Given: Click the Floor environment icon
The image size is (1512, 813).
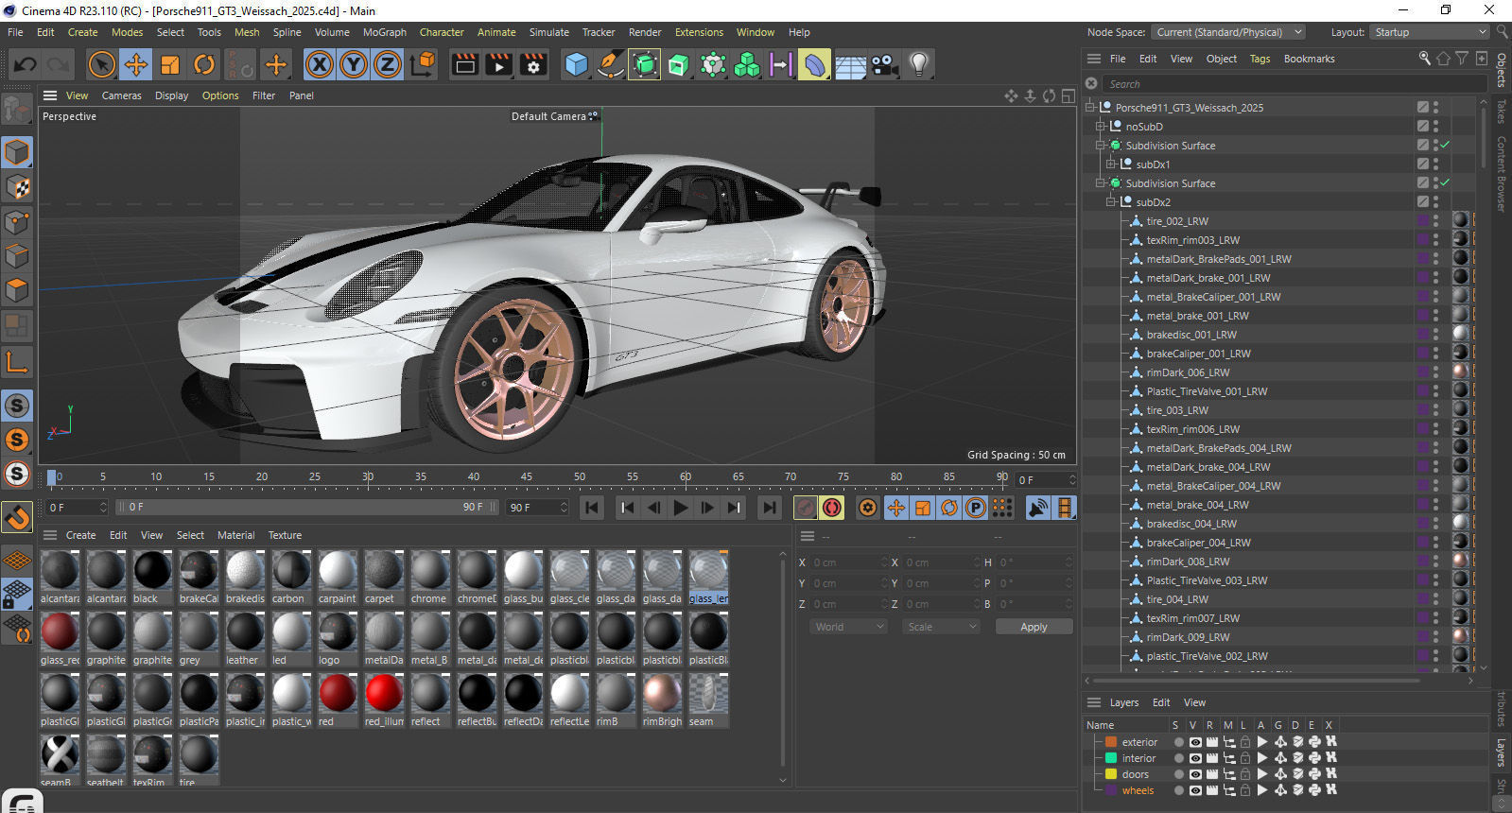Looking at the screenshot, I should click(x=850, y=64).
